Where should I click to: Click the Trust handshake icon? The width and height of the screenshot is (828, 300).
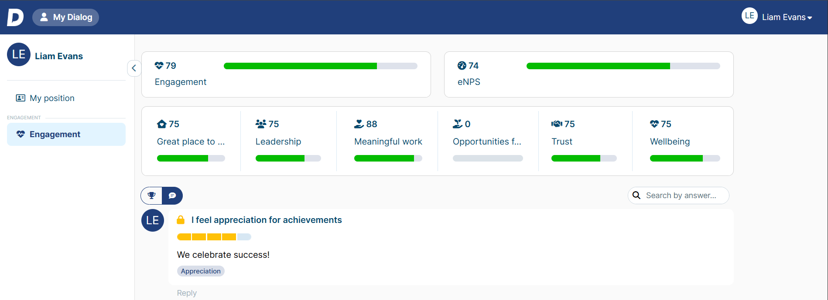(x=557, y=124)
